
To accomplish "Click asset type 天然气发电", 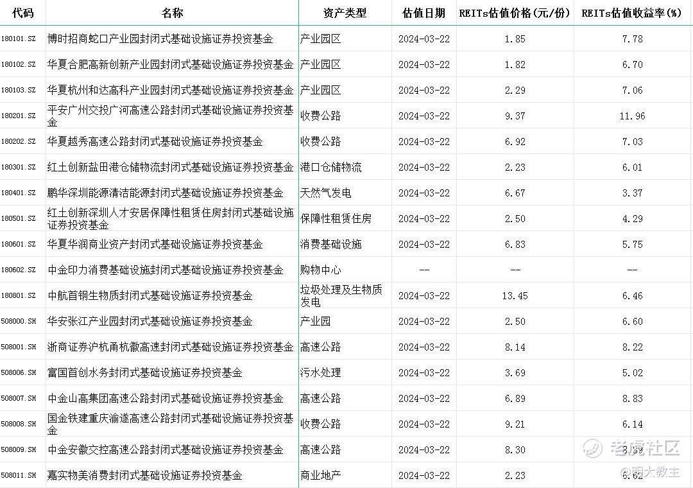I will pos(325,193).
